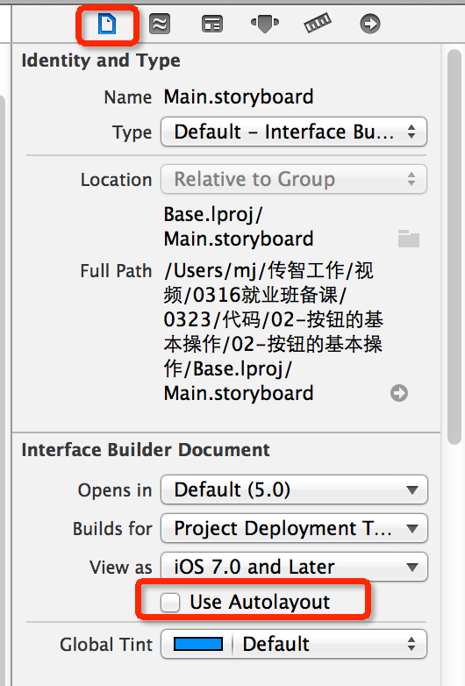Show the Connections inspector arrow icon
Viewport: 465px width, 686px height.
tap(370, 24)
